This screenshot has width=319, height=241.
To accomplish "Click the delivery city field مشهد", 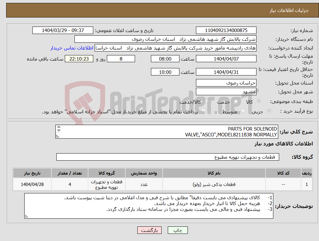I will click(x=226, y=92).
